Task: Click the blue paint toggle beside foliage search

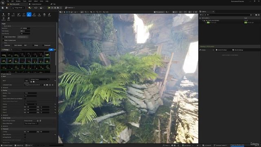Action: point(51,50)
